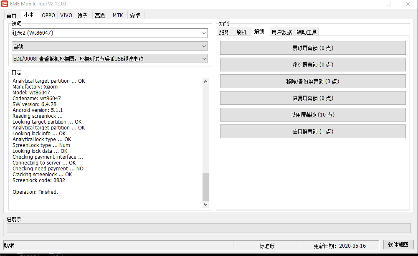Click the 'Model: wt86047' log line

31,93
